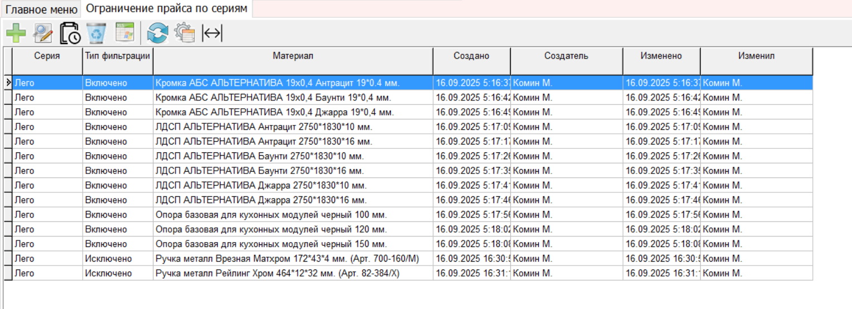Viewport: 852px width, 309px height.
Task: Click the Тип фильтрации column header
Action: tap(118, 56)
